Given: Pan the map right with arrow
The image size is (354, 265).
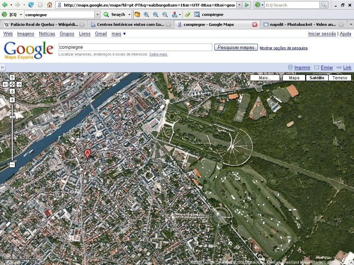Looking at the screenshot, I should pos(19,84).
